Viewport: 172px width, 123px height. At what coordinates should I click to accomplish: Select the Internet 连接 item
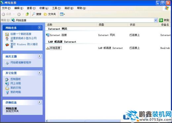pos(58,35)
